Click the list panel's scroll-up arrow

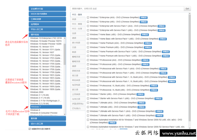[65, 38]
